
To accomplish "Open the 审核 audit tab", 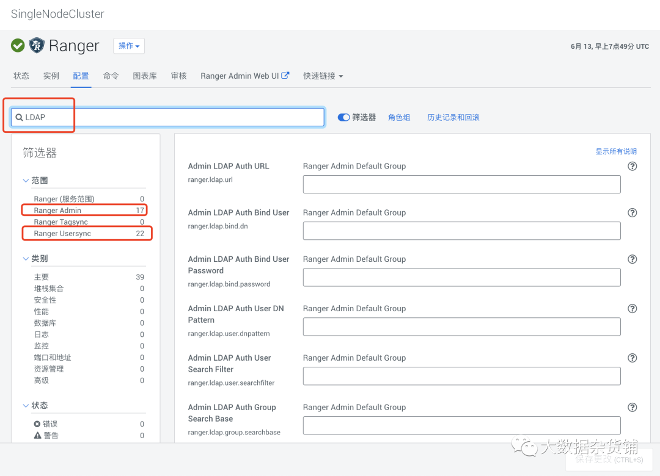I will tap(179, 76).
